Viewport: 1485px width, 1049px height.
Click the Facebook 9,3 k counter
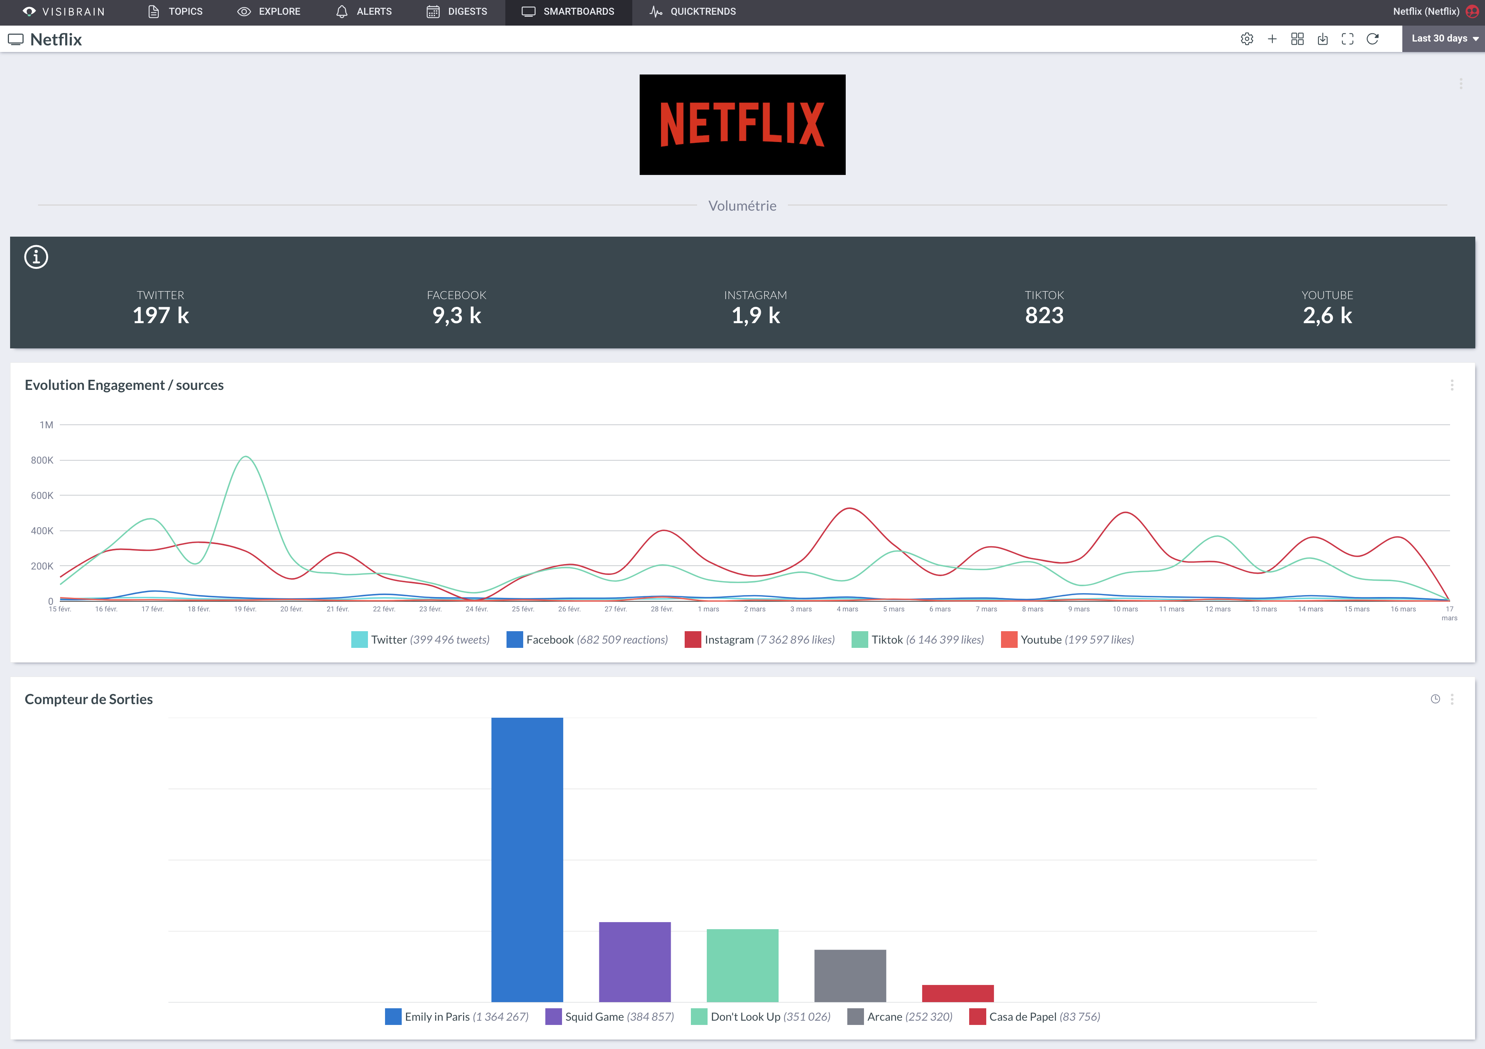pos(456,308)
